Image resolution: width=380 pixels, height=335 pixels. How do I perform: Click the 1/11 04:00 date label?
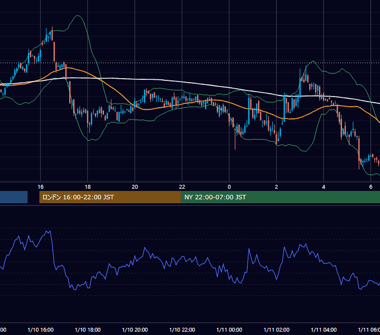click(324, 329)
